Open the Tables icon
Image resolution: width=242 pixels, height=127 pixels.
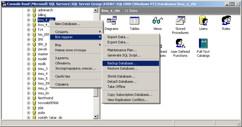[134, 20]
